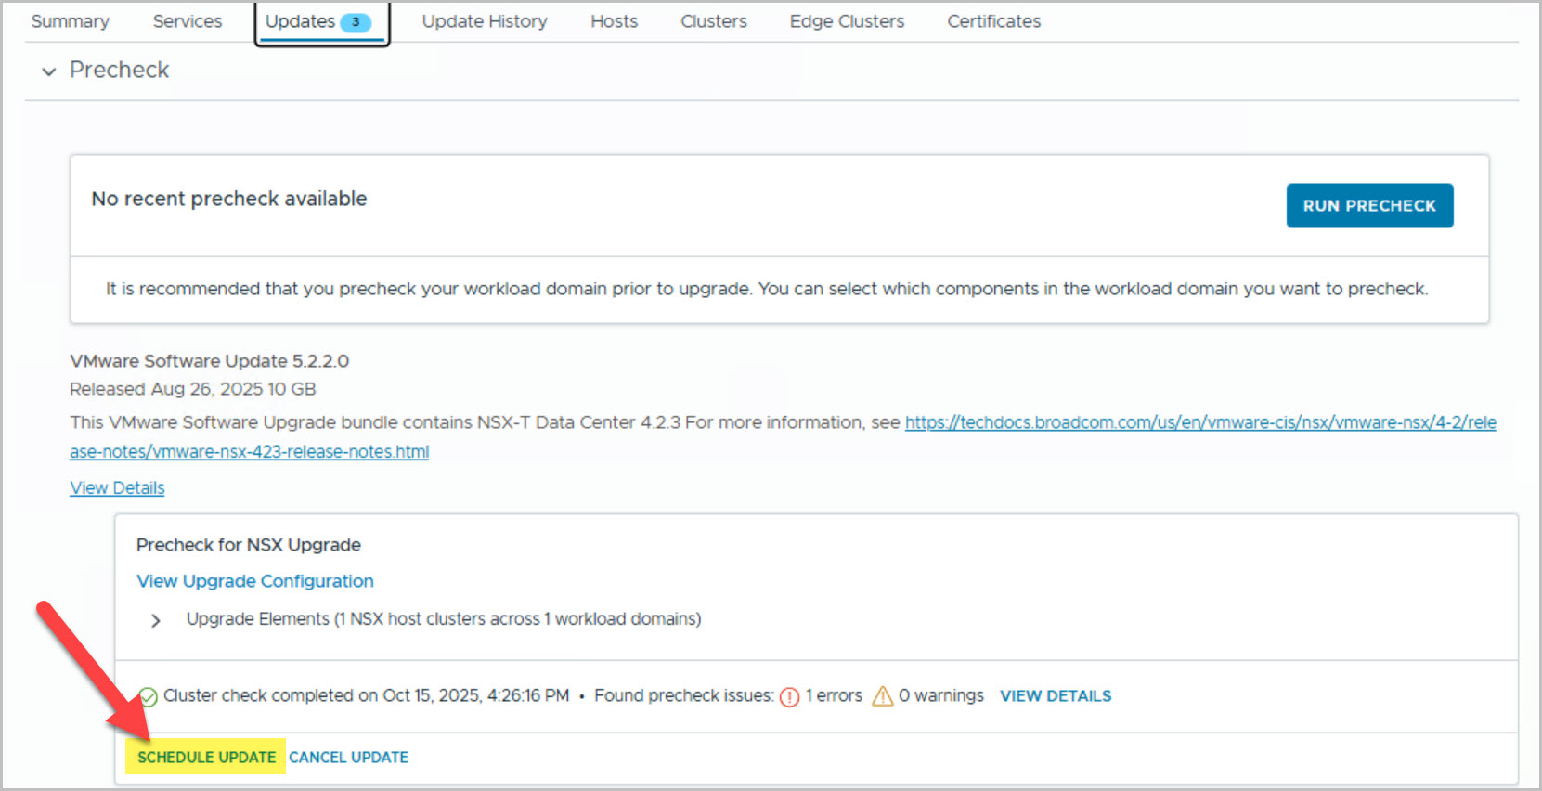Viewport: 1542px width, 791px height.
Task: Select the Updates tab
Action: click(x=300, y=21)
